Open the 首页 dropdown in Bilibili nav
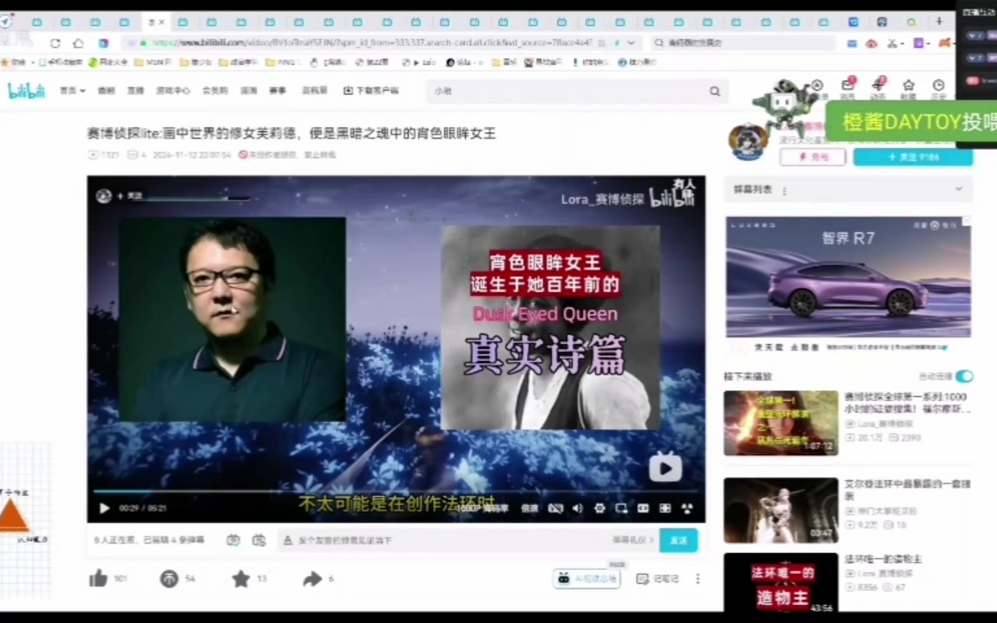 (x=72, y=91)
